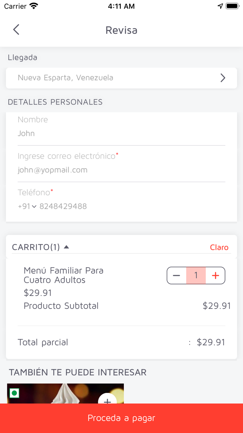Tap the back arrow icon
243x433 pixels.
pos(16,30)
